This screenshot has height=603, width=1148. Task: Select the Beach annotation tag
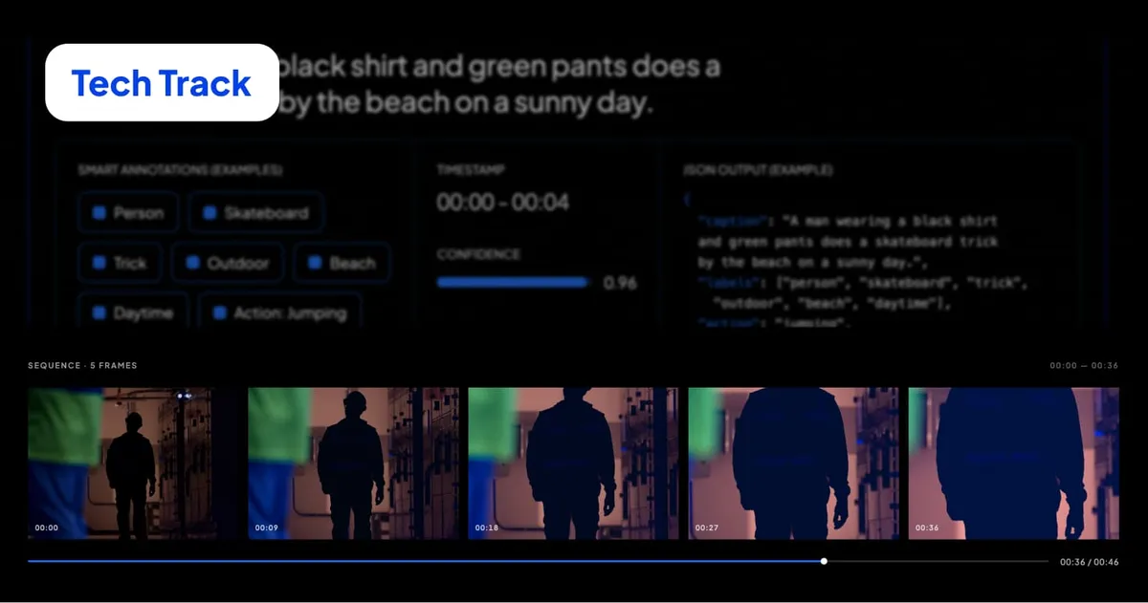(342, 263)
